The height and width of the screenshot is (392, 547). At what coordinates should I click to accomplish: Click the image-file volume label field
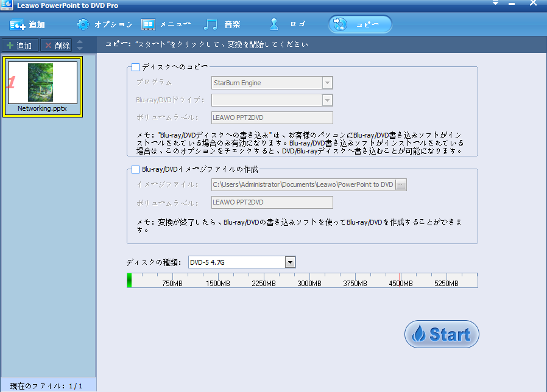click(x=272, y=202)
